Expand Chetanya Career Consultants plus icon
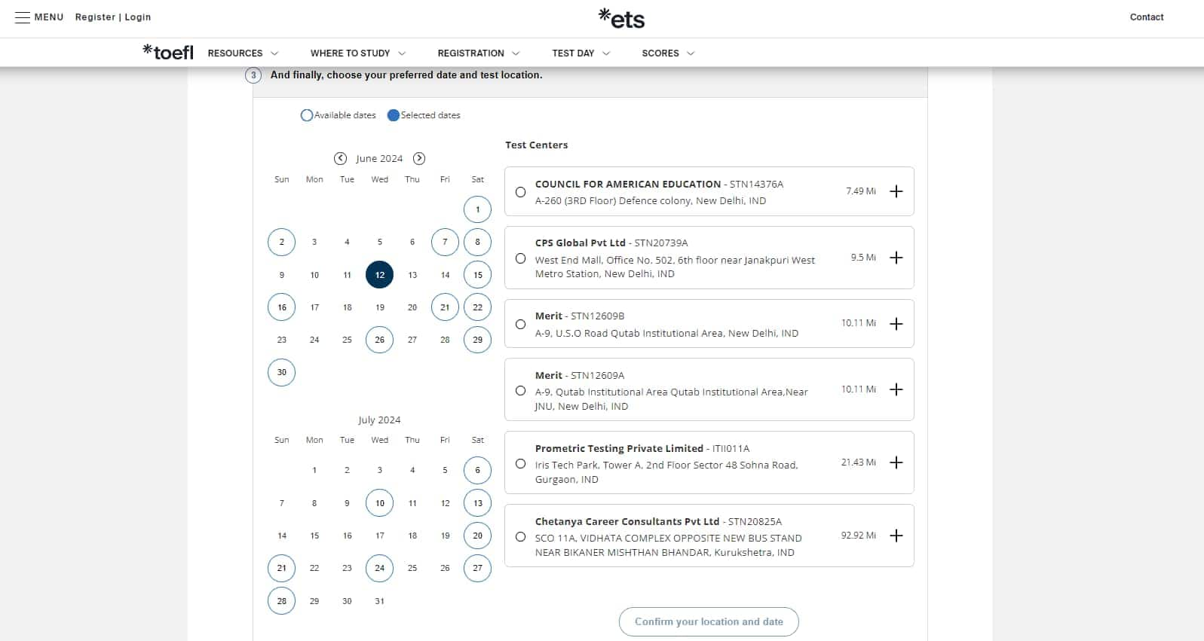Screen dimensions: 1204x641 (x=896, y=536)
